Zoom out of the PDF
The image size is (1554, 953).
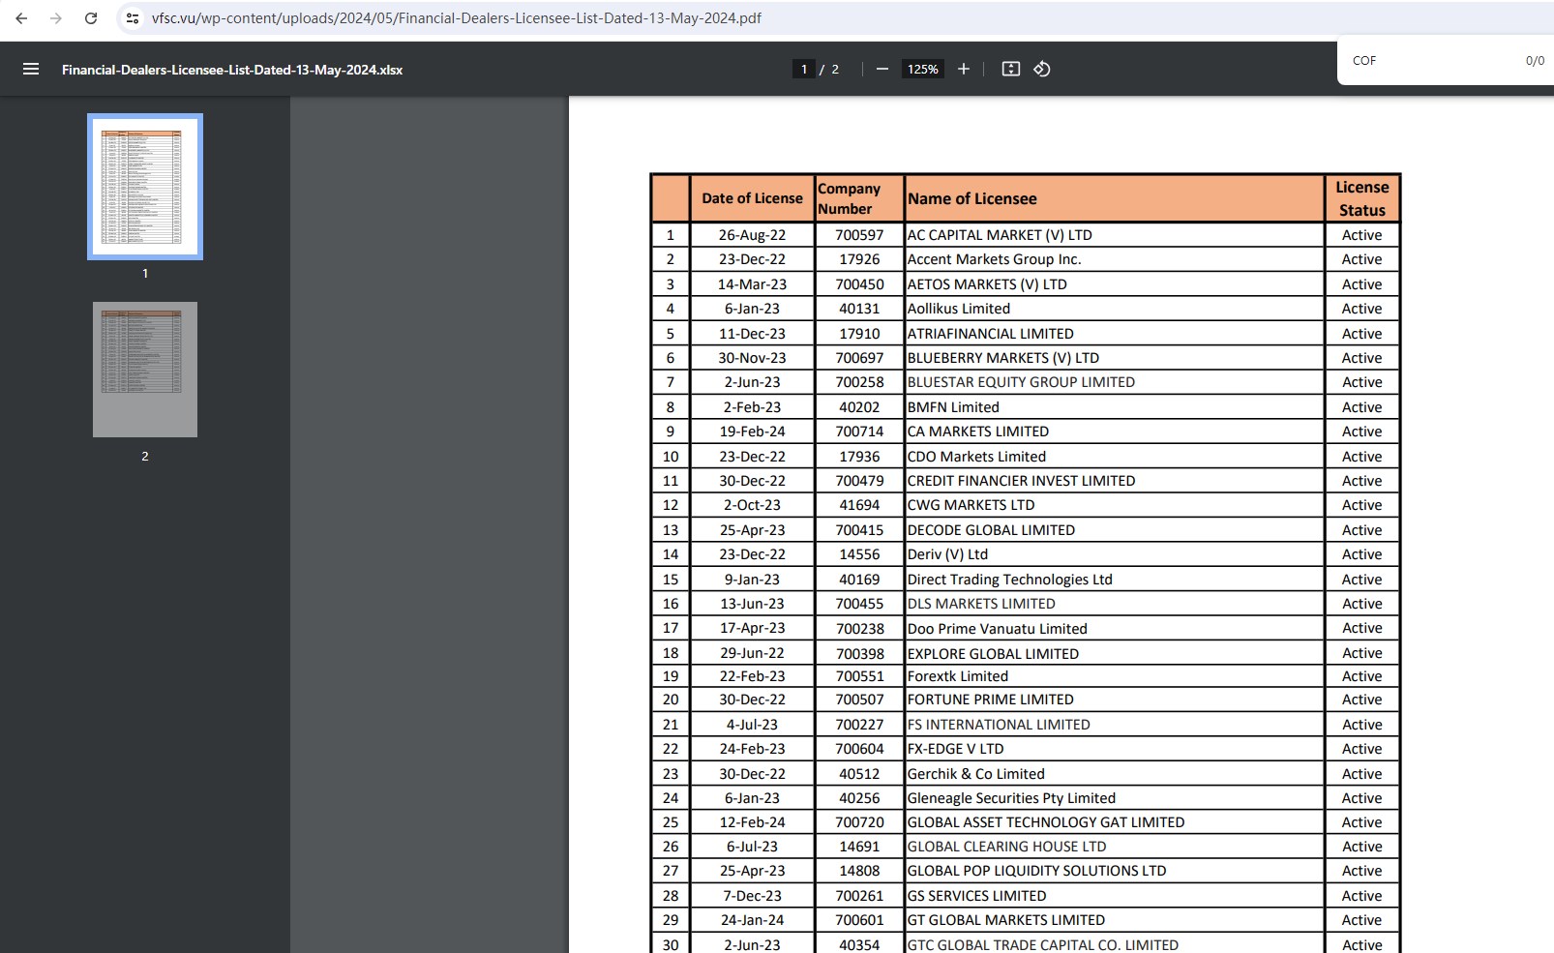click(882, 69)
